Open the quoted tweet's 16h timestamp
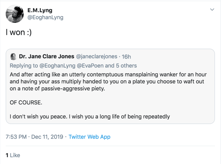Screen dimensions: 221x164 pyautogui.click(x=126, y=57)
